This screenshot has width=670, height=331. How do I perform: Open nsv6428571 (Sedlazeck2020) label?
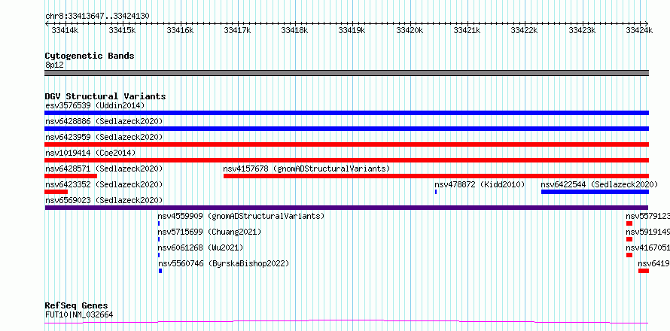click(104, 169)
